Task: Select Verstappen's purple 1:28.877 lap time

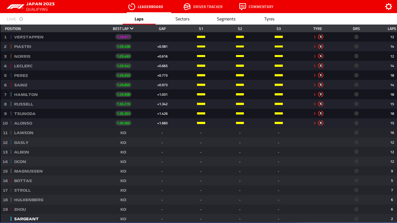Action: coord(123,37)
